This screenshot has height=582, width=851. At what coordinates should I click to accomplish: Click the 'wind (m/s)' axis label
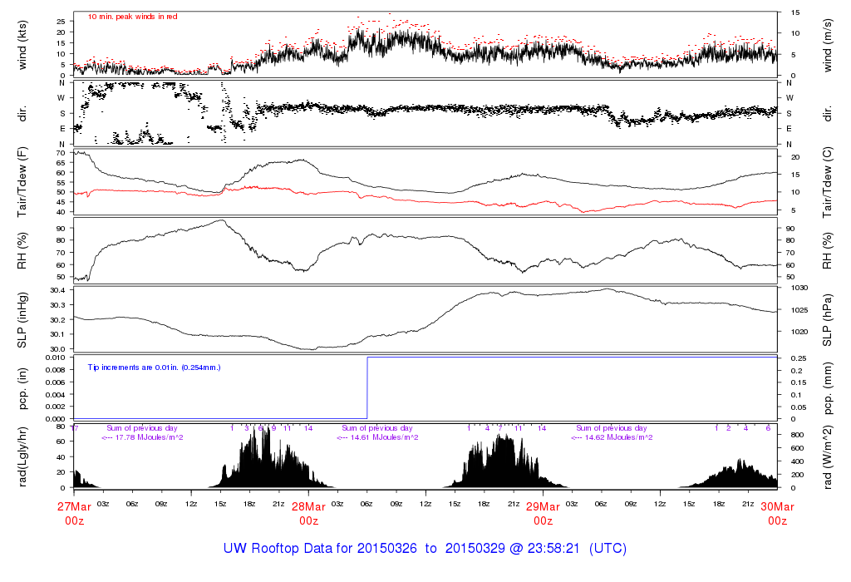pos(827,45)
